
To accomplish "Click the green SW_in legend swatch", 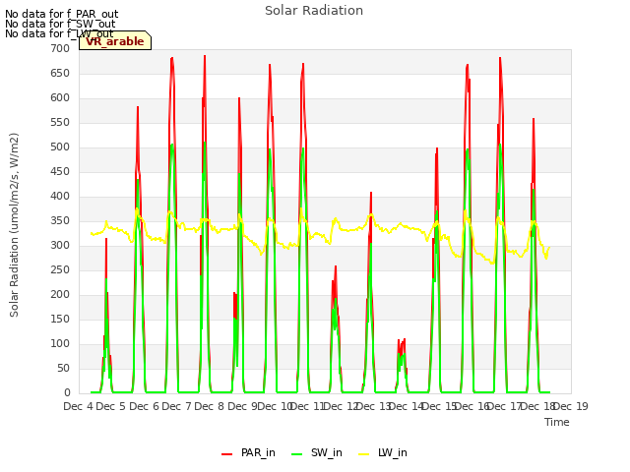I will coord(296,454).
